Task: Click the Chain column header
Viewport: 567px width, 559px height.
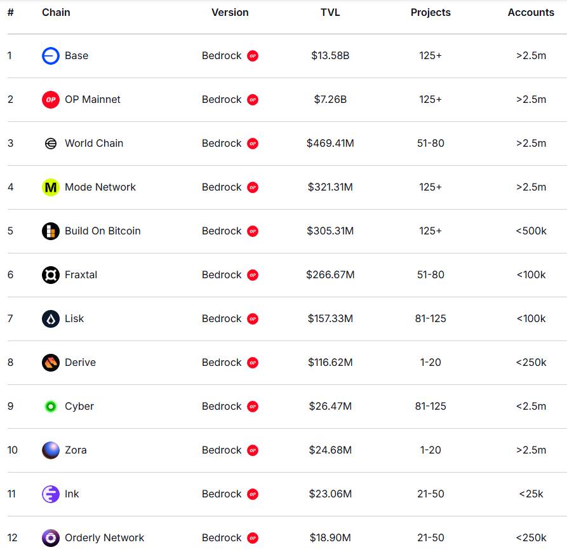Action: tap(56, 12)
